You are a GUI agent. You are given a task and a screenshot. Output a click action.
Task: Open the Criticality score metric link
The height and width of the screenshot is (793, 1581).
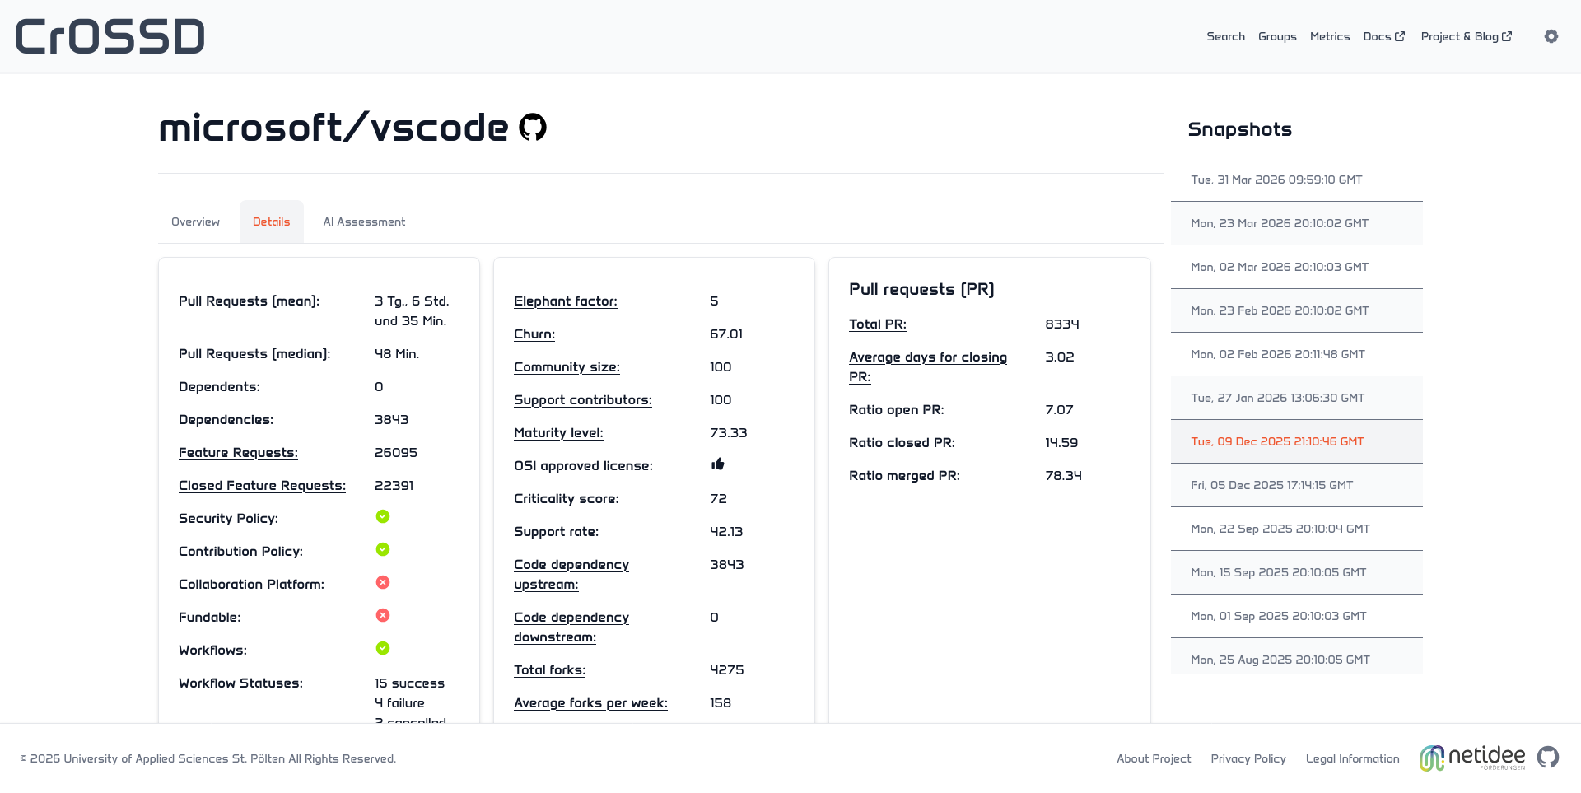click(566, 498)
